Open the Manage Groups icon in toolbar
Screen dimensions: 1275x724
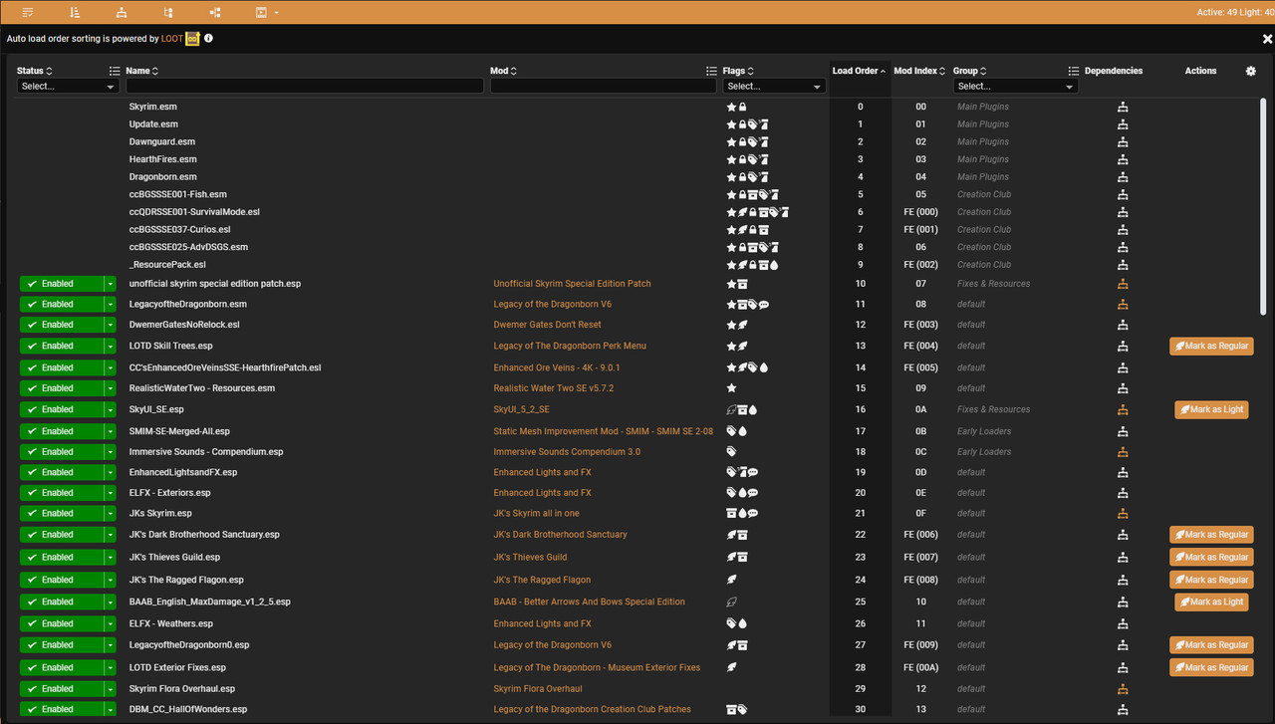coord(168,12)
